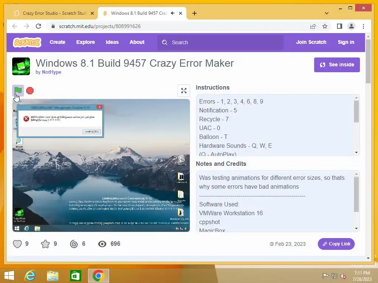378x283 pixels.
Task: Love the project with heart icon
Action: click(17, 244)
